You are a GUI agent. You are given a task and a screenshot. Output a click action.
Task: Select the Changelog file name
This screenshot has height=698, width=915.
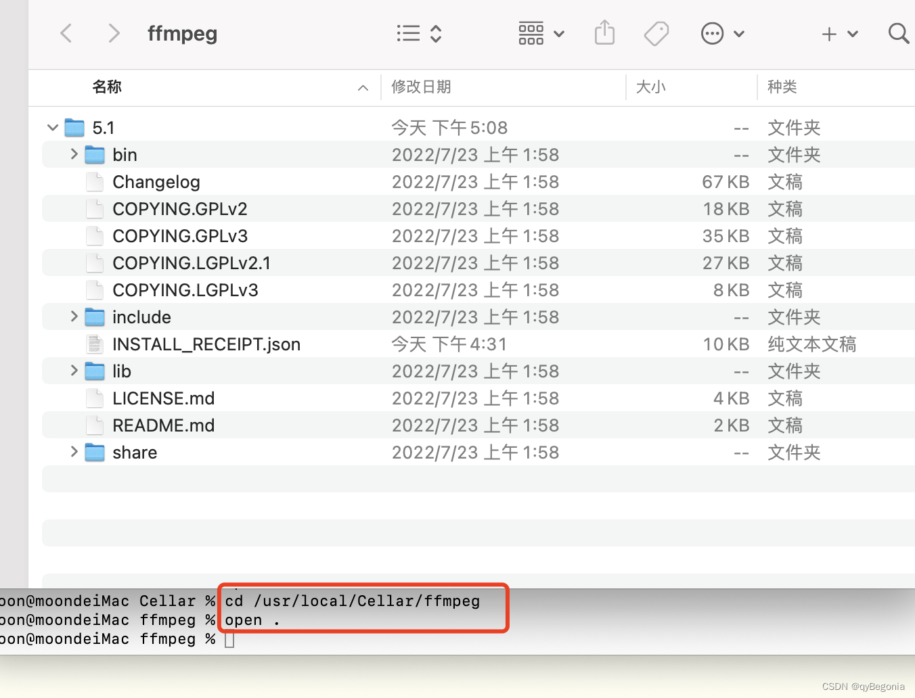click(x=156, y=182)
